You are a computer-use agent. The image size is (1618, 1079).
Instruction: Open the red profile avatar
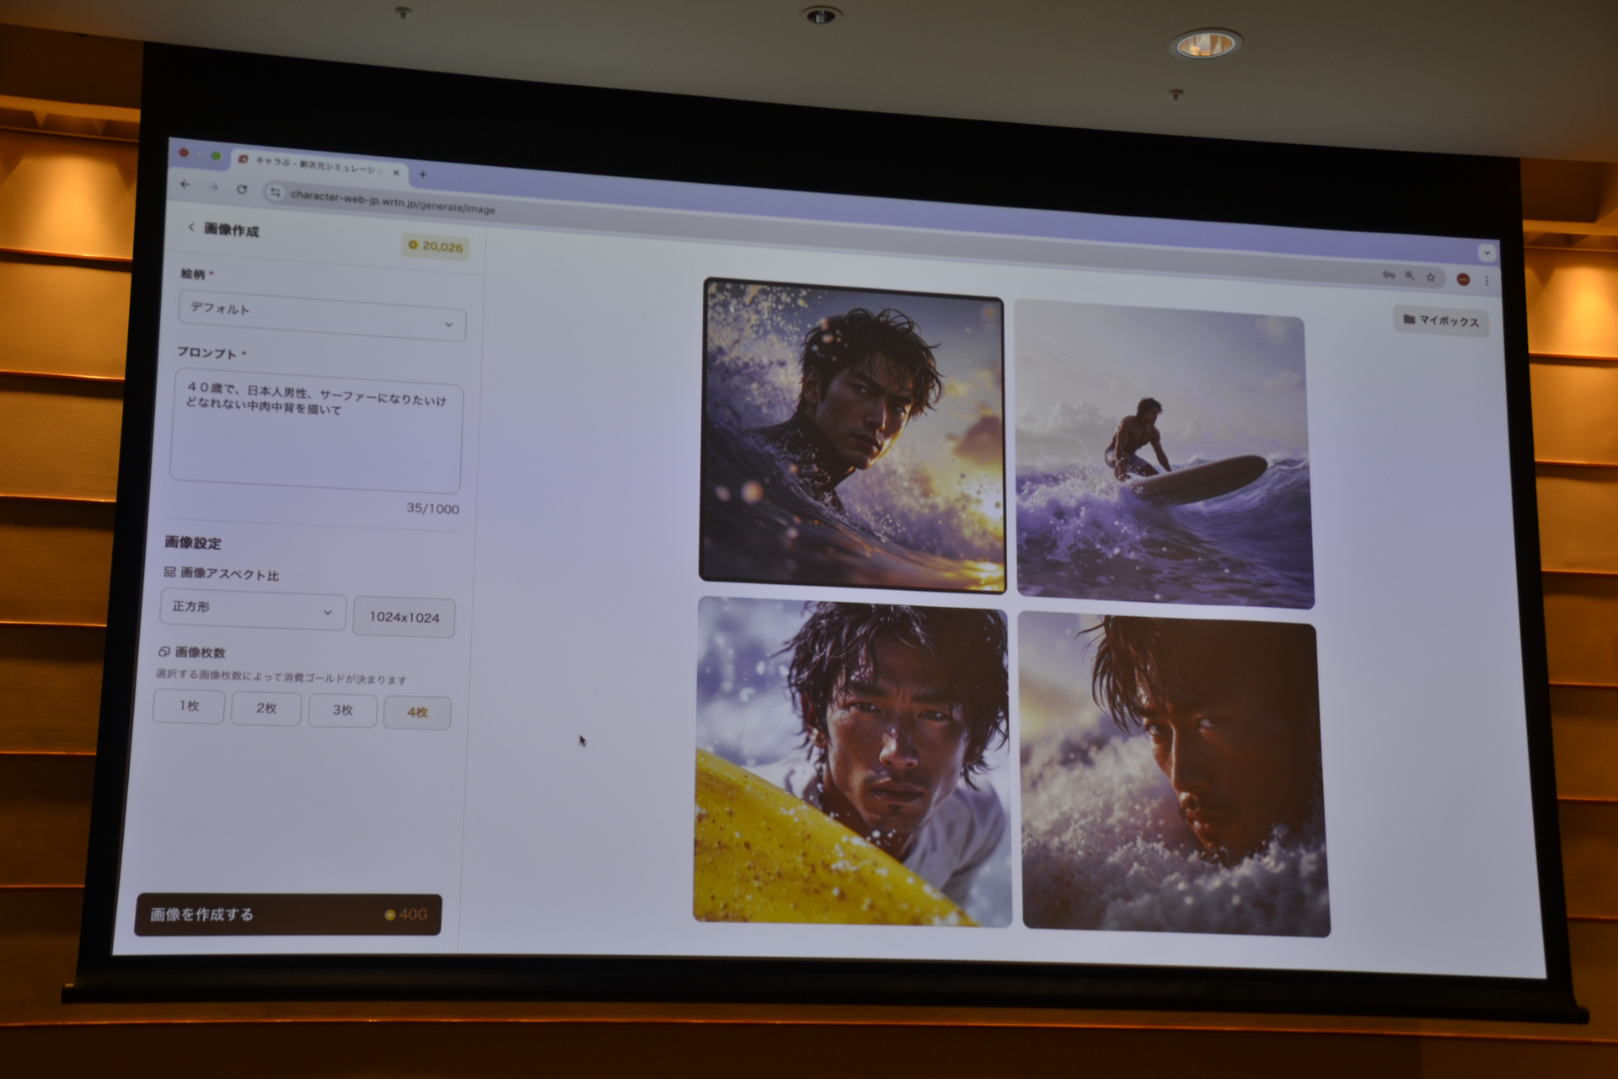(x=1463, y=279)
